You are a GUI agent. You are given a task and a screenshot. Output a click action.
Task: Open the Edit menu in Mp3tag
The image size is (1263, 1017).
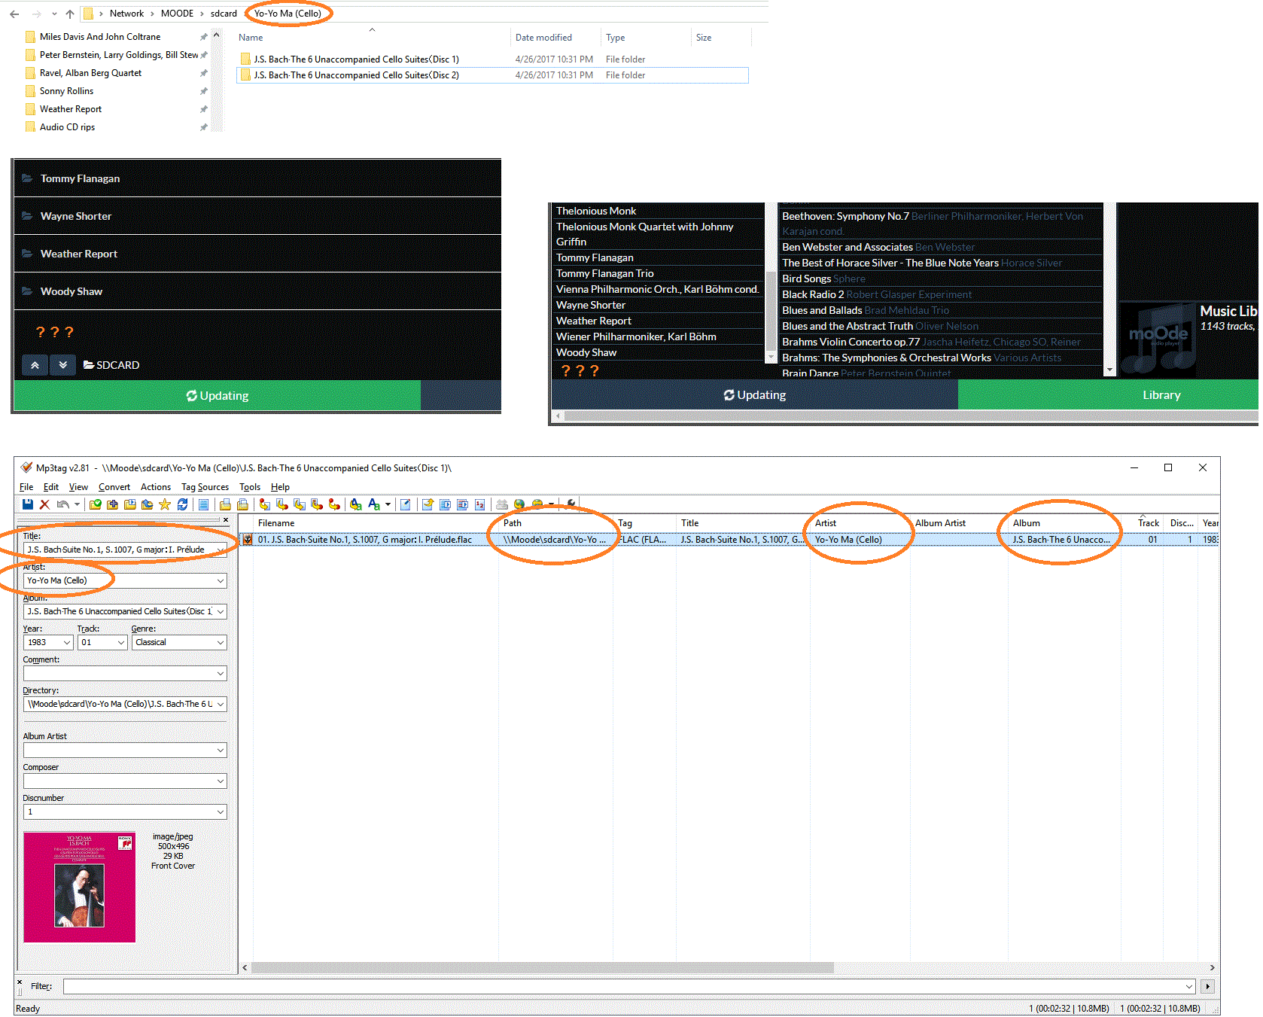[51, 487]
